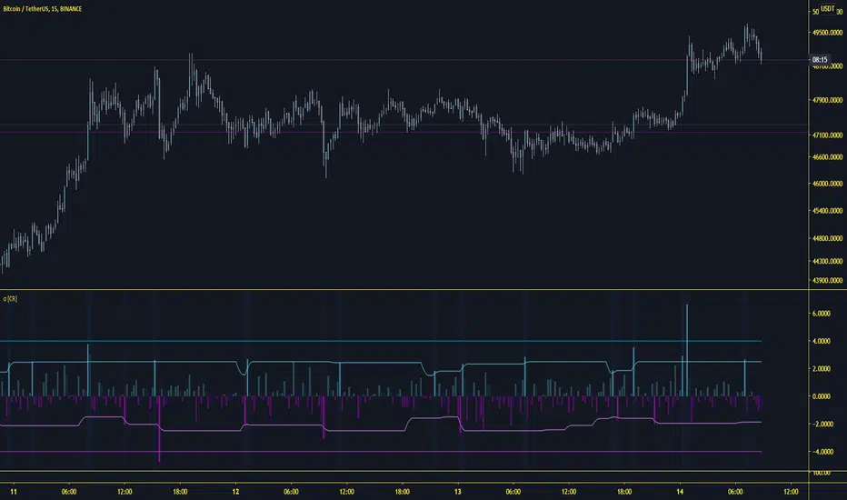This screenshot has height=500, width=847.
Task: Click the pane separator above σ [CR]
Action: [x=404, y=290]
